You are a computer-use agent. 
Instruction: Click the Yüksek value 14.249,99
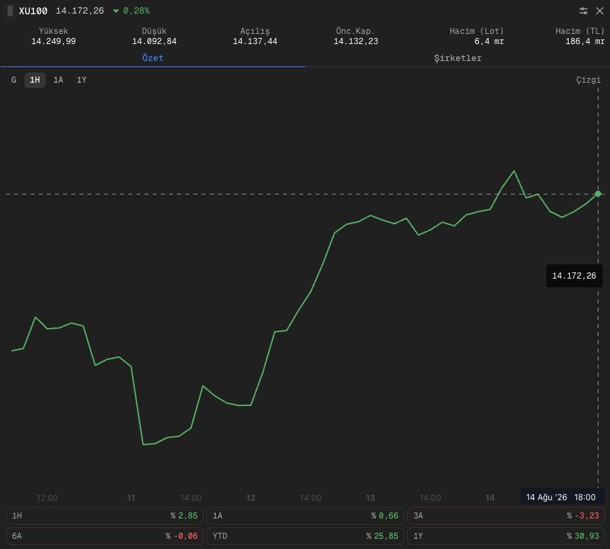point(54,41)
